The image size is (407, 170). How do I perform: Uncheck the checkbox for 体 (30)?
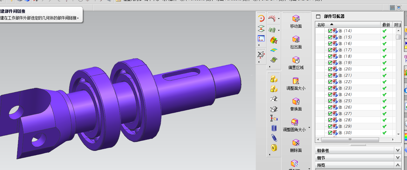click(330, 133)
